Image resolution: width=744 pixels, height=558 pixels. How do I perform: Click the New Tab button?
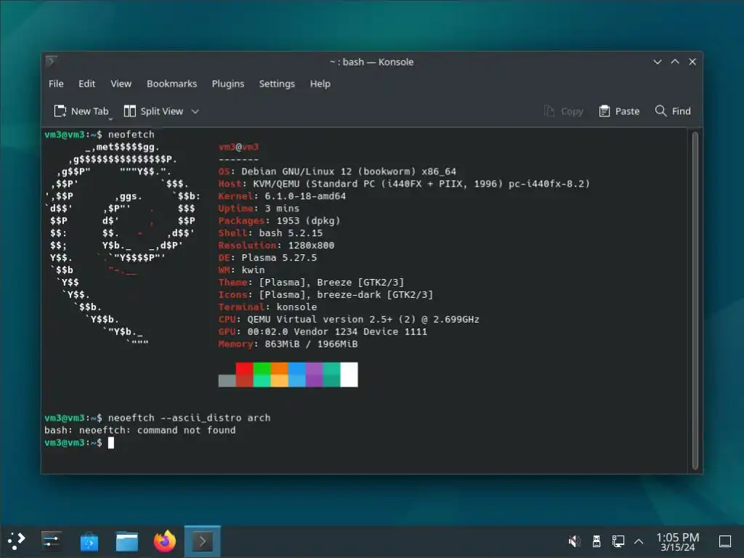point(81,111)
